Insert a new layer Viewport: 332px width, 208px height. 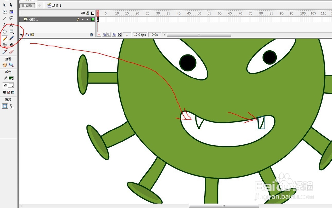click(22, 35)
